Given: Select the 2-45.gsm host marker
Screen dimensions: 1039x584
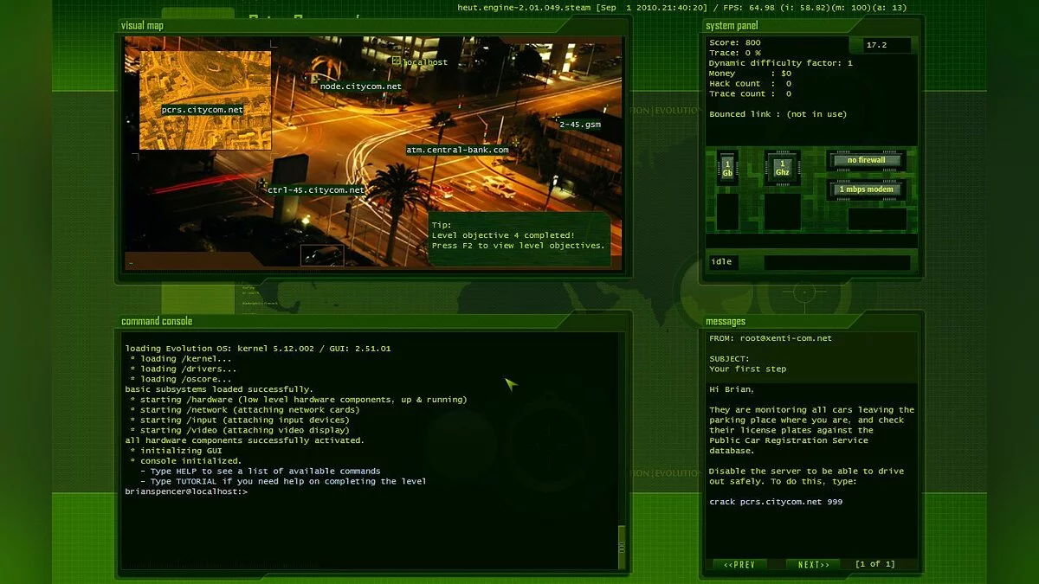Looking at the screenshot, I should (555, 117).
